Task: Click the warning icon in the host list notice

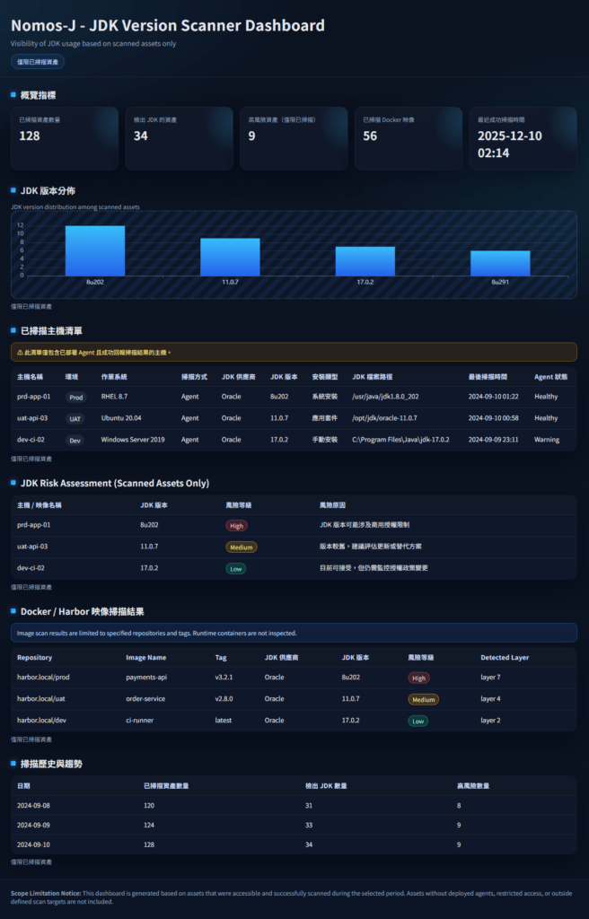Action: (x=21, y=353)
